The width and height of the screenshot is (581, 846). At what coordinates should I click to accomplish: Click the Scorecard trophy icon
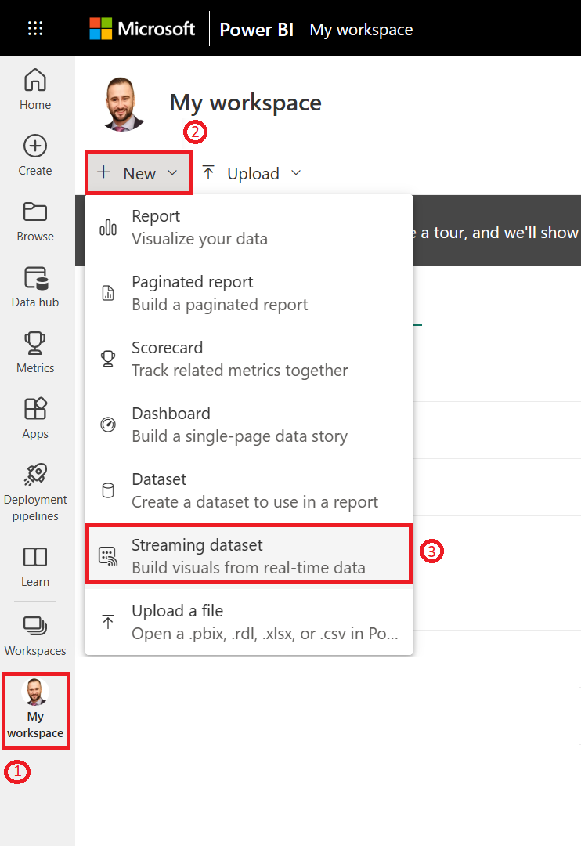point(108,359)
